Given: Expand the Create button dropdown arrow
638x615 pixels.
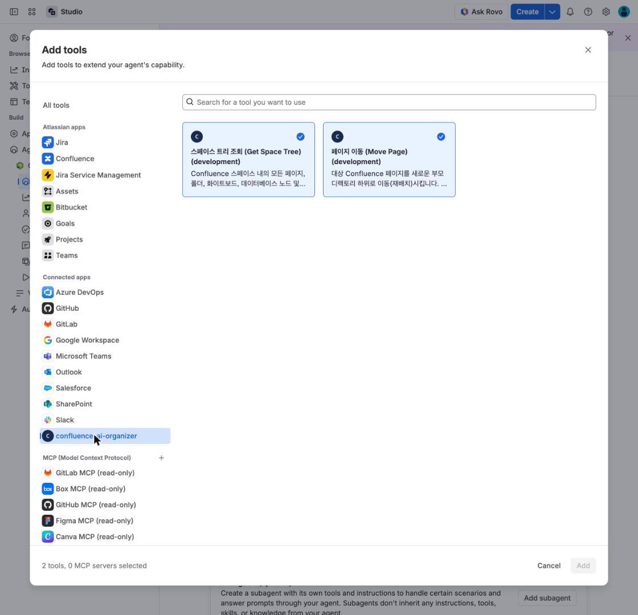Looking at the screenshot, I should [x=552, y=12].
